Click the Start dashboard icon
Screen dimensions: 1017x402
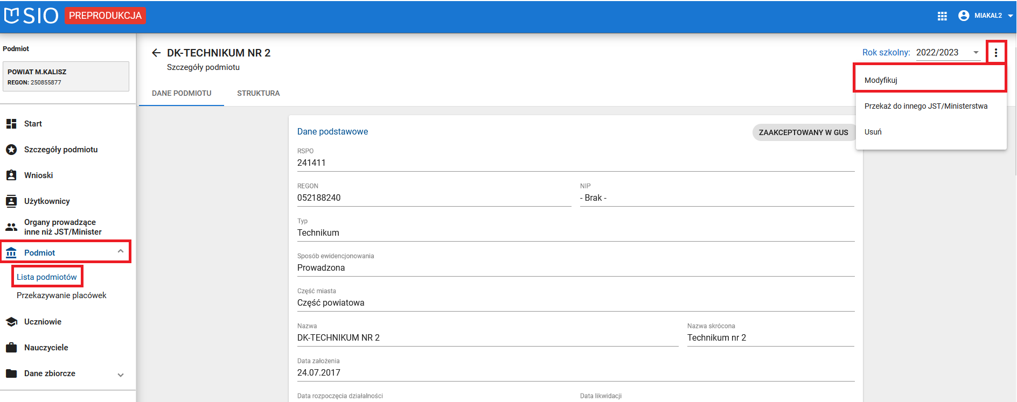(11, 124)
